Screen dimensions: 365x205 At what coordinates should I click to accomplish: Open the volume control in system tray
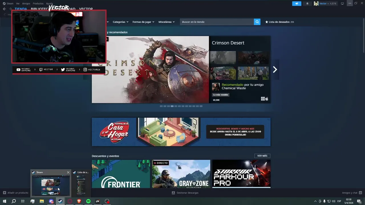[334, 201]
